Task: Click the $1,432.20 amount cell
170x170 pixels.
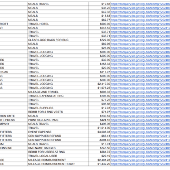Action: [100, 164]
